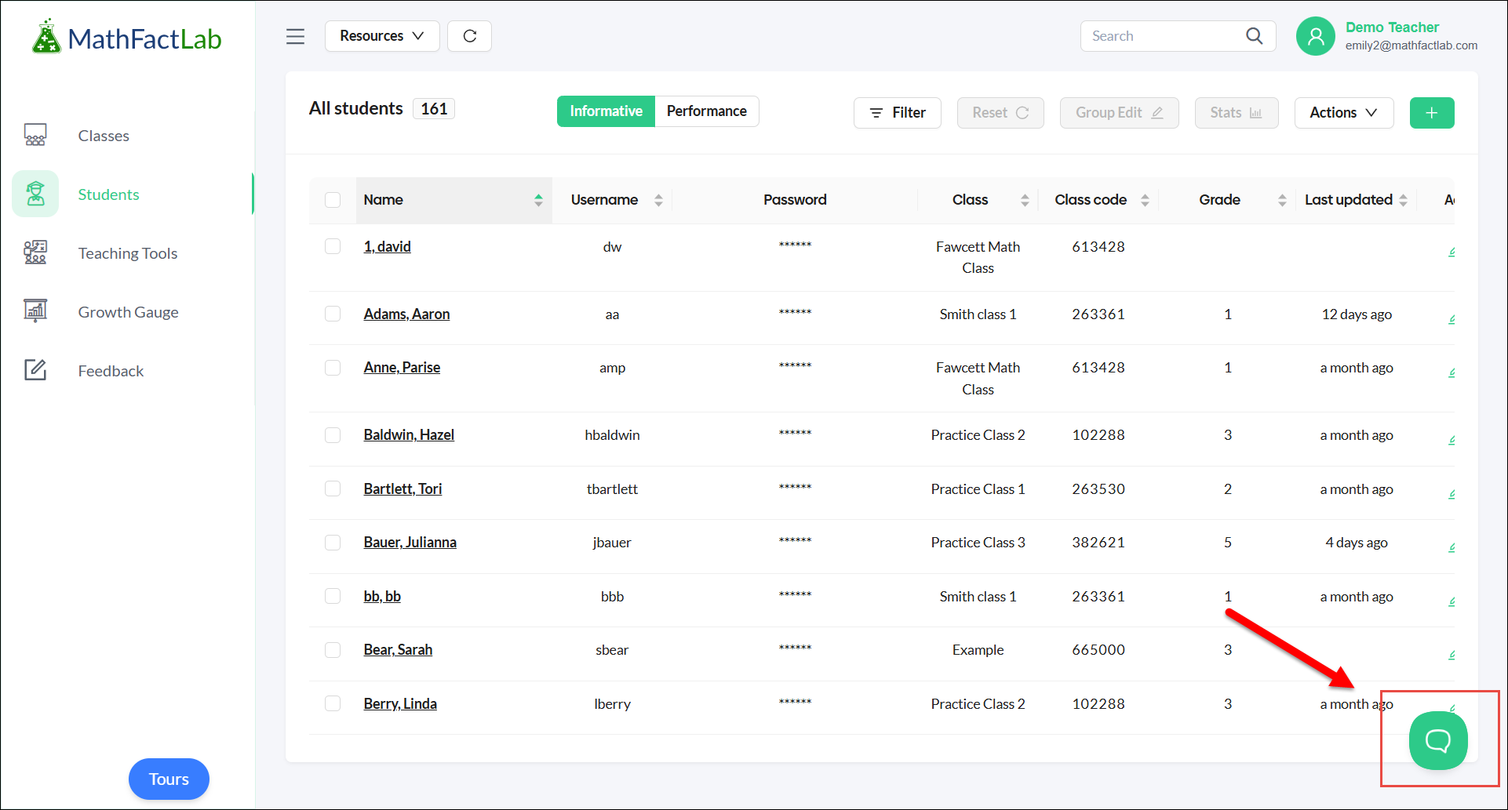
Task: Go to Classes in the sidebar
Action: point(104,136)
